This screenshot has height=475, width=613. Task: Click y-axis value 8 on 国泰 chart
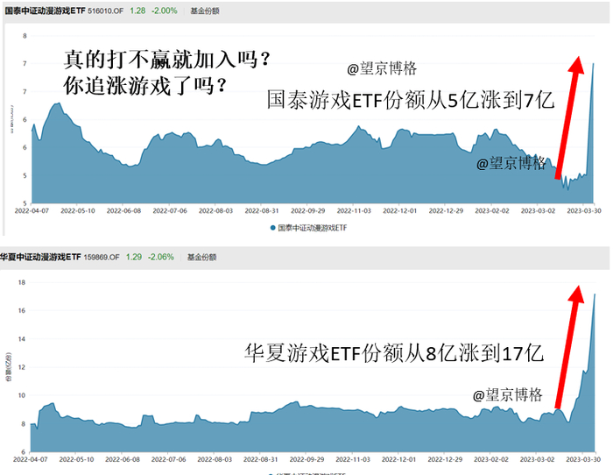(x=25, y=36)
